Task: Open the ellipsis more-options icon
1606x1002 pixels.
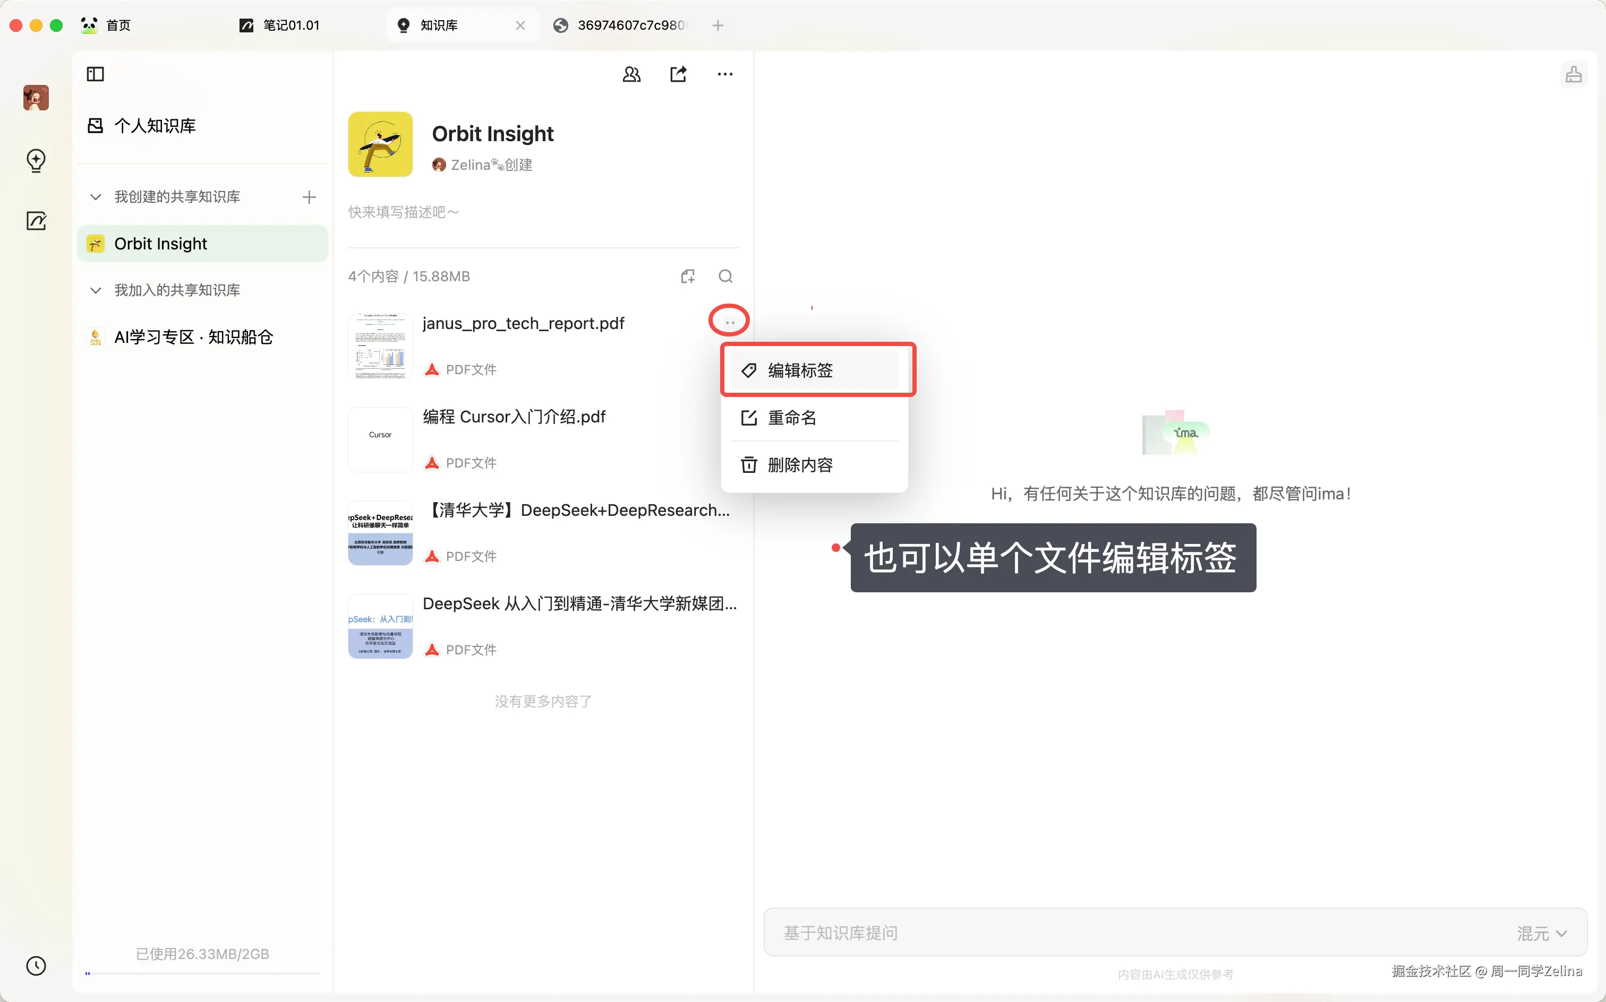Action: [x=725, y=74]
